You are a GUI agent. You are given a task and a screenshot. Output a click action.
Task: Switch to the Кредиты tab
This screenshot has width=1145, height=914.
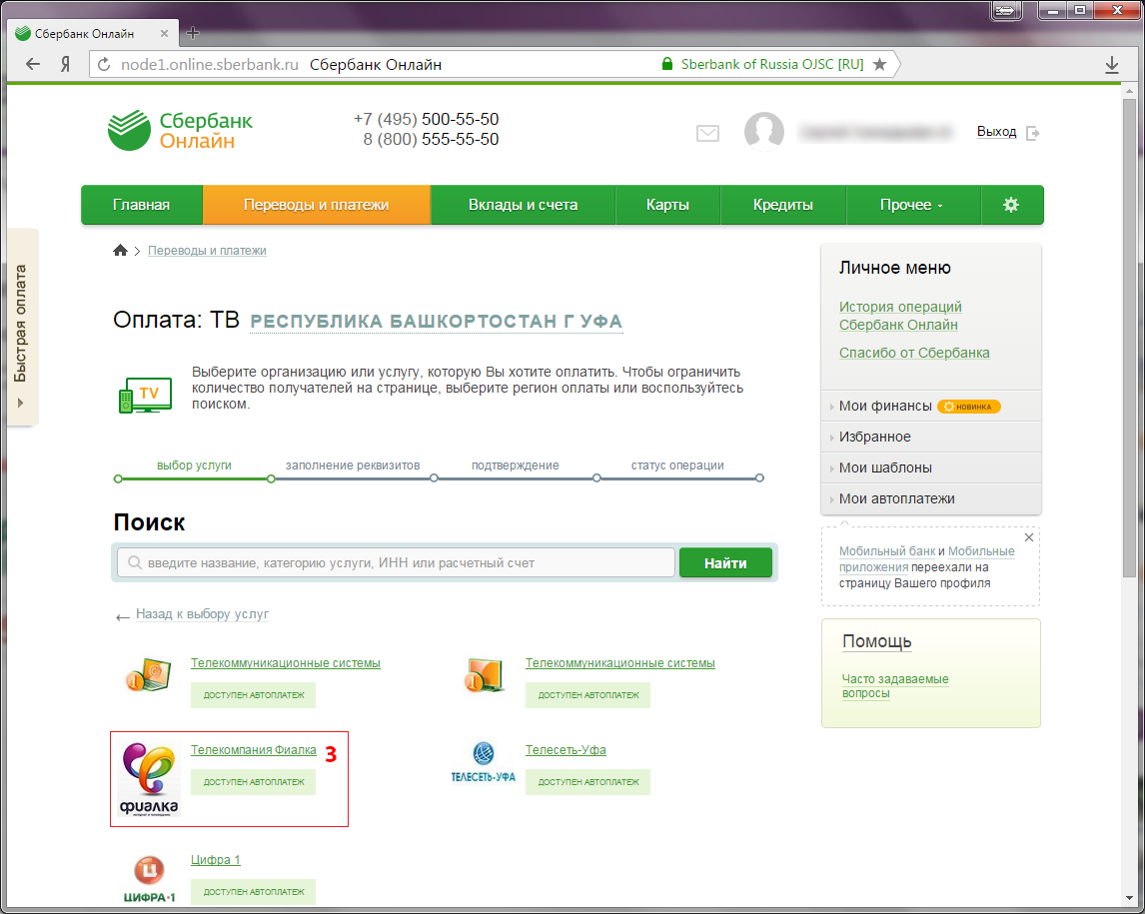coord(782,205)
